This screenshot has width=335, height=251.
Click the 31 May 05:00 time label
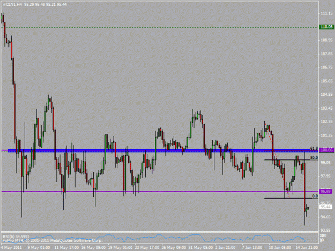[x=200, y=247]
